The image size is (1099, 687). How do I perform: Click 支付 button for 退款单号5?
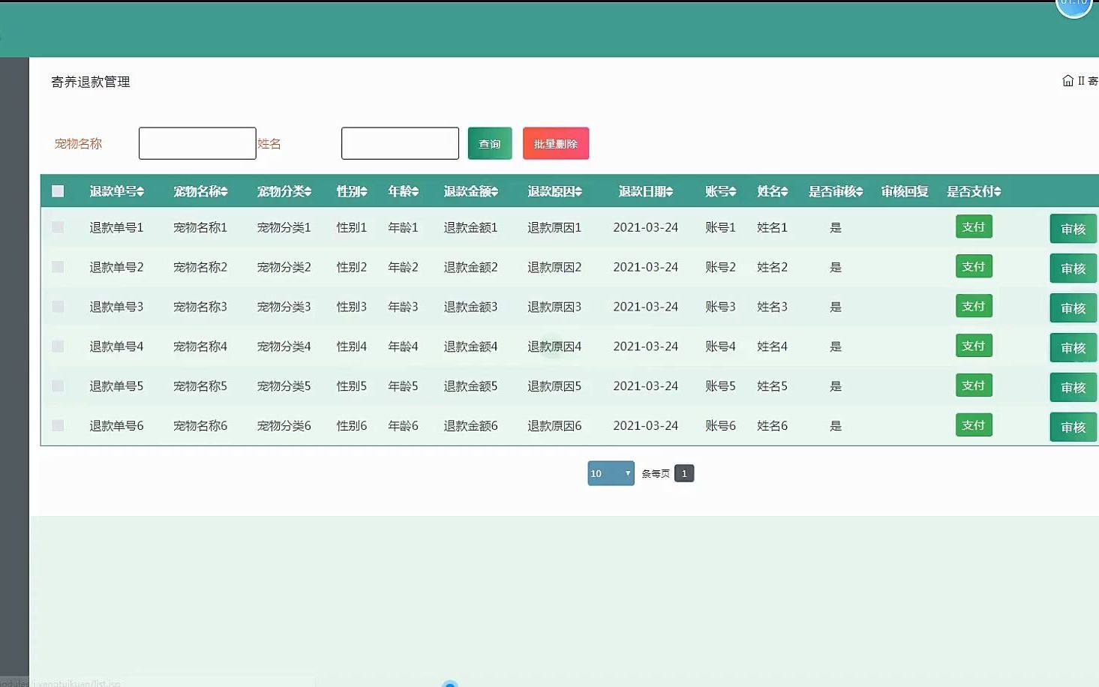(974, 385)
